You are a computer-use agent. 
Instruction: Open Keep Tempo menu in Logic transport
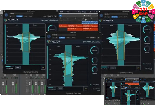(82, 12)
